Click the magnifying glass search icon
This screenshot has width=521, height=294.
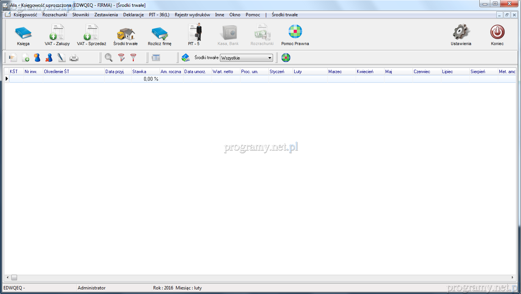pyautogui.click(x=109, y=58)
